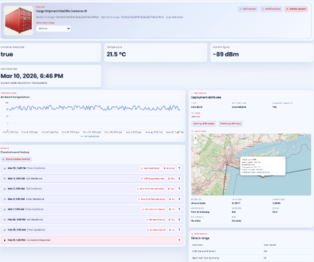The image size is (314, 262).
Task: Click the leading icon on the Mar 1 event row
Action: [5, 209]
